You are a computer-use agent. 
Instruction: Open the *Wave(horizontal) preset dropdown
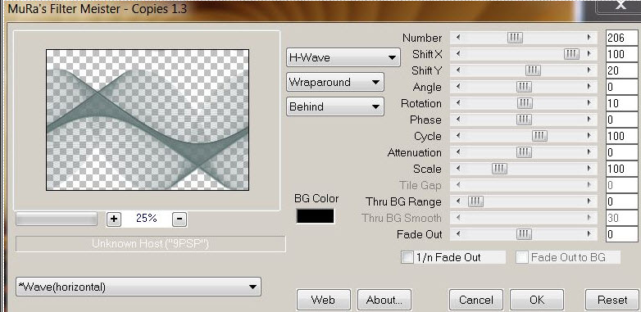point(139,287)
